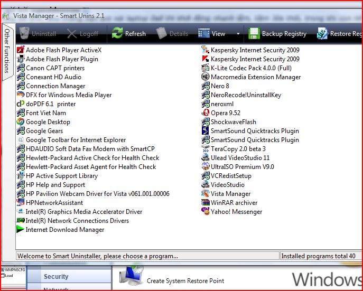Select Adobe Flash Player ActiveX entry

[63, 50]
